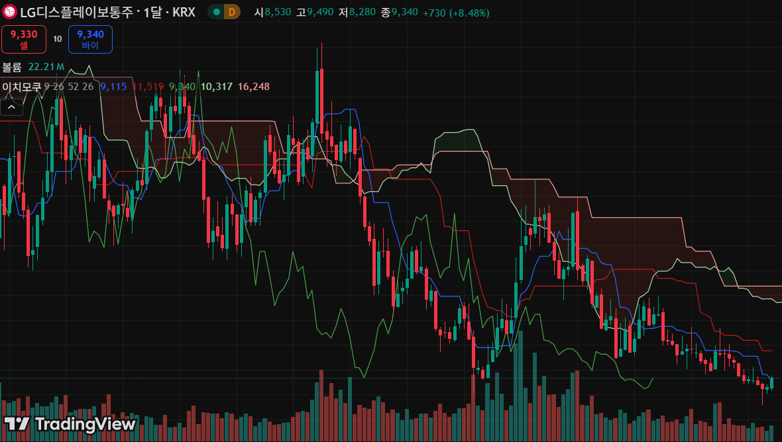
Task: Click the open price value 8,530
Action: [x=278, y=12]
